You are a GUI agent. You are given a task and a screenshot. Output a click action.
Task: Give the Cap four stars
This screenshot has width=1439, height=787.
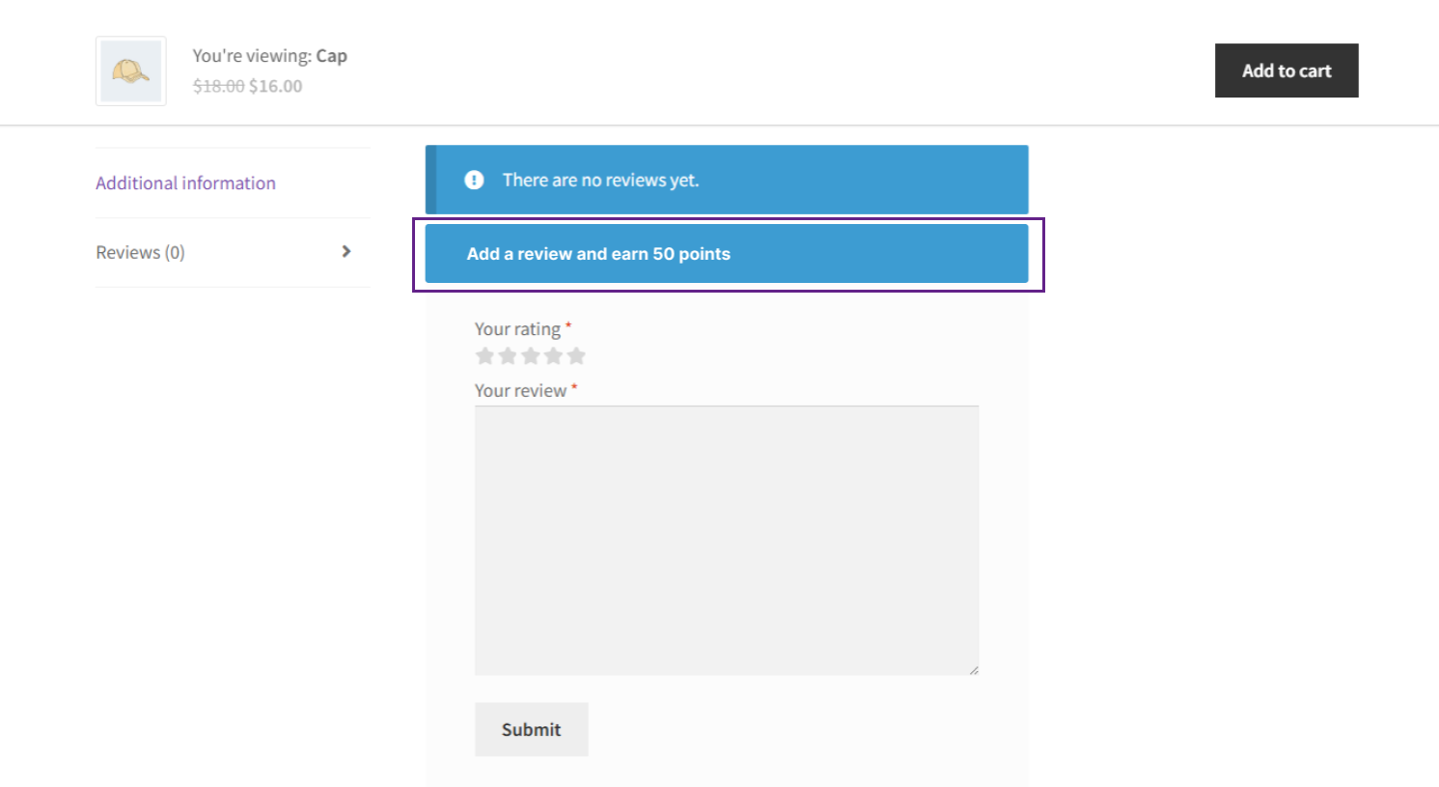point(553,356)
